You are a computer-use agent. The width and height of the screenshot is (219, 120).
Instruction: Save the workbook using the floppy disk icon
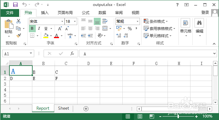coord(15,5)
